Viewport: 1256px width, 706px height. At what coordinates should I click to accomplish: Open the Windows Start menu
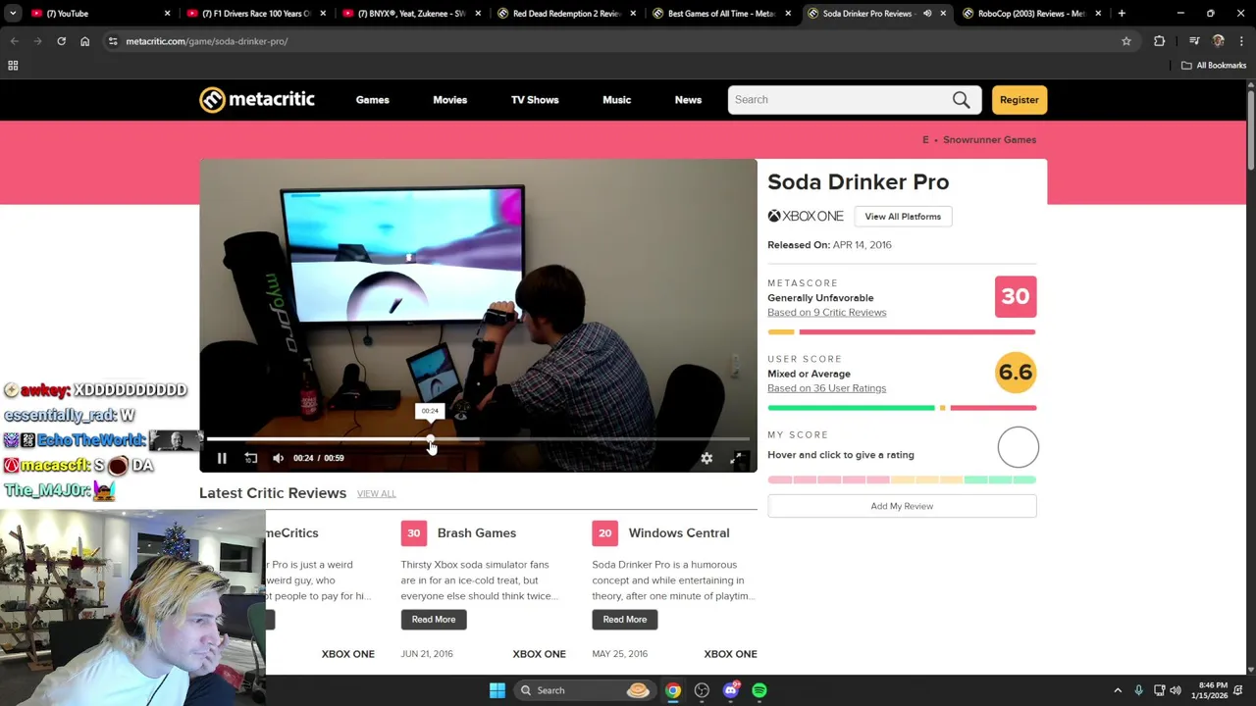click(x=497, y=690)
